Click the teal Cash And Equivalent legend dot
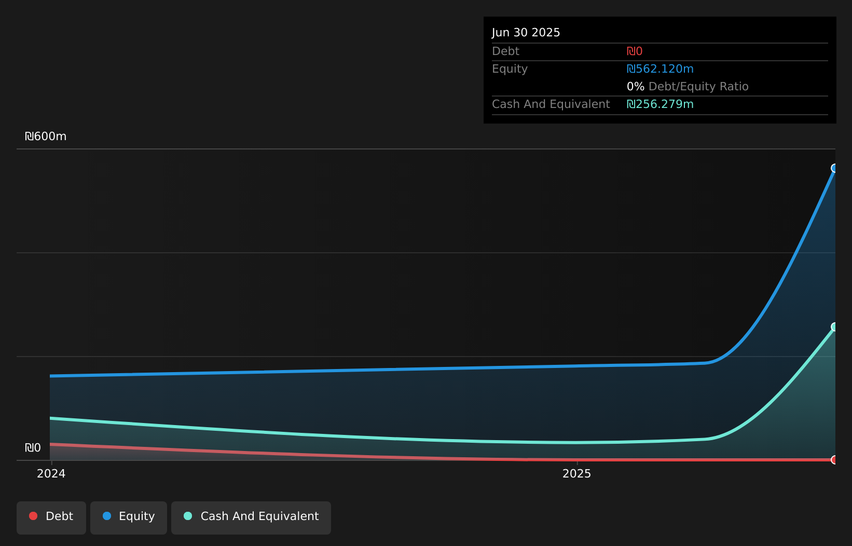Screen dimensions: 852x546 click(188, 516)
